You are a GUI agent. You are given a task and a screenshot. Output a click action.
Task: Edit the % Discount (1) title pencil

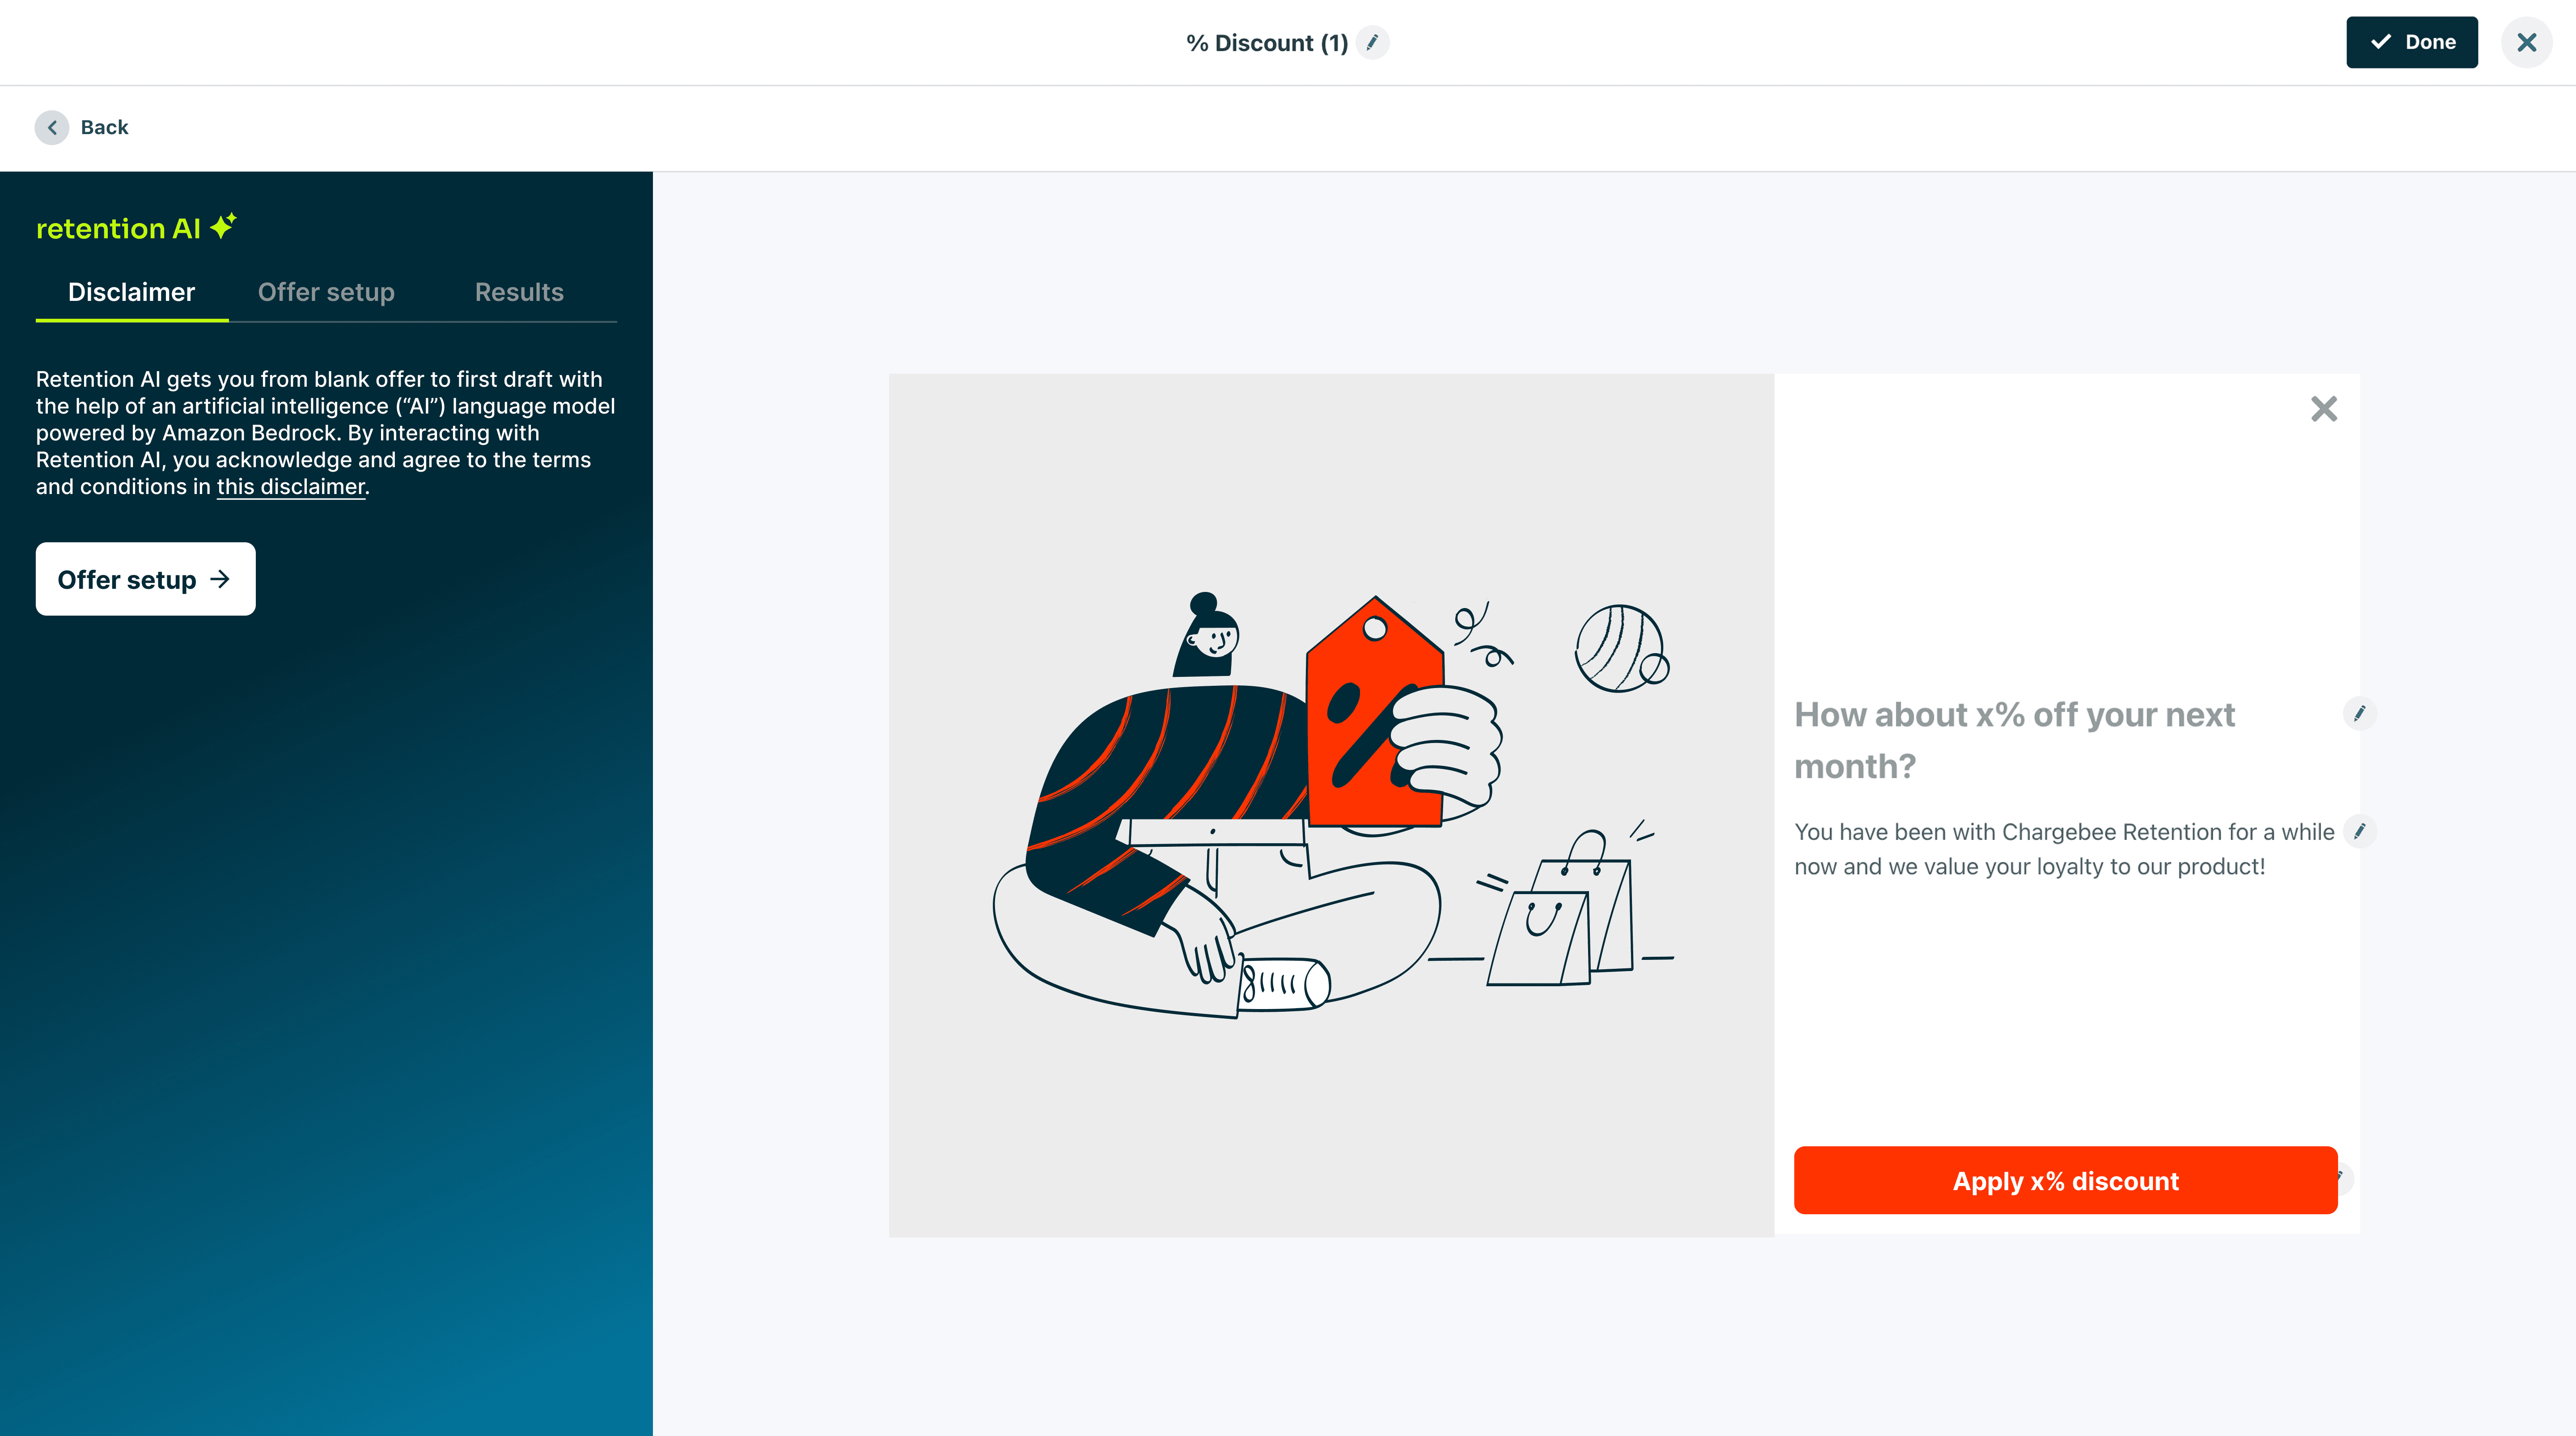pyautogui.click(x=1373, y=43)
